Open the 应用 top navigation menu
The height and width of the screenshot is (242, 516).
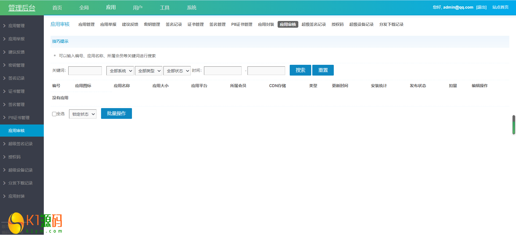111,8
